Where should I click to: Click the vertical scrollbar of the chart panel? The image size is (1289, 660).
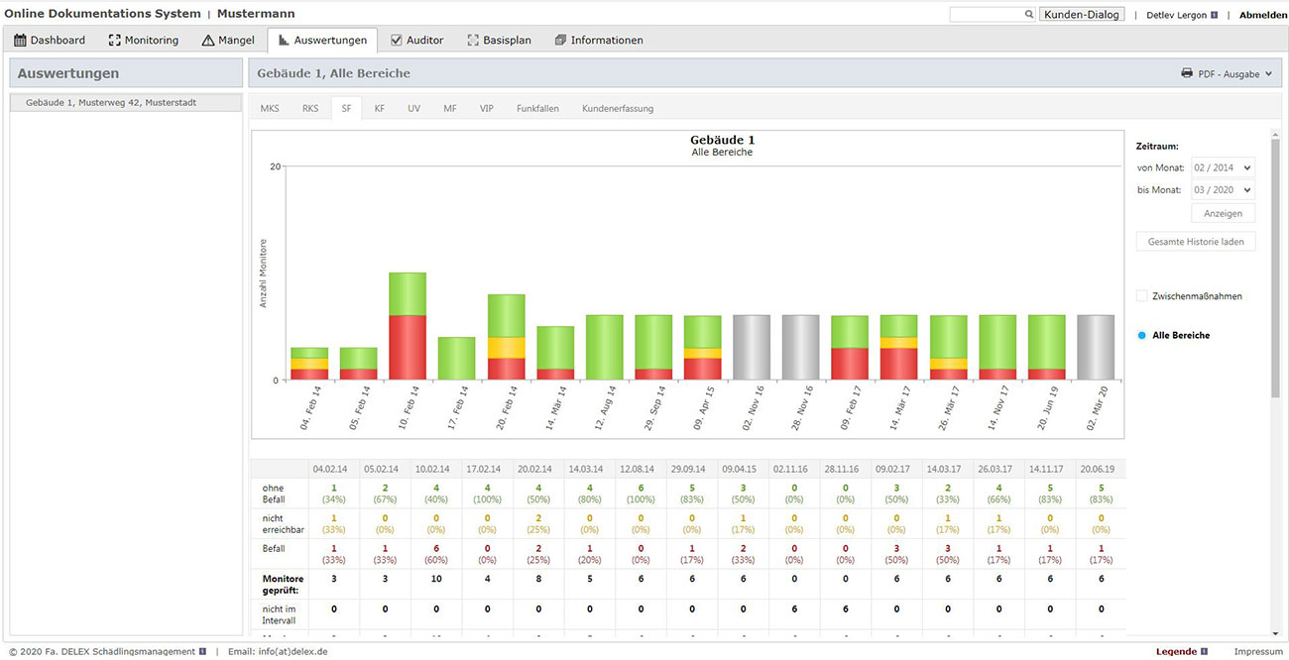pyautogui.click(x=1276, y=268)
